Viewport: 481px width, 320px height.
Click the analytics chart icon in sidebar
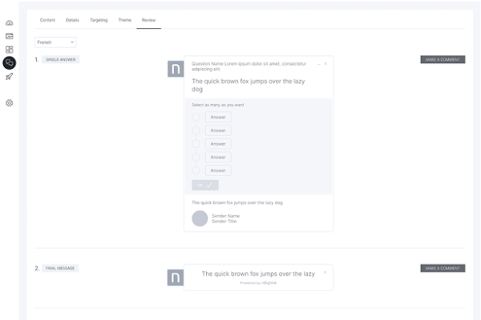coord(10,36)
